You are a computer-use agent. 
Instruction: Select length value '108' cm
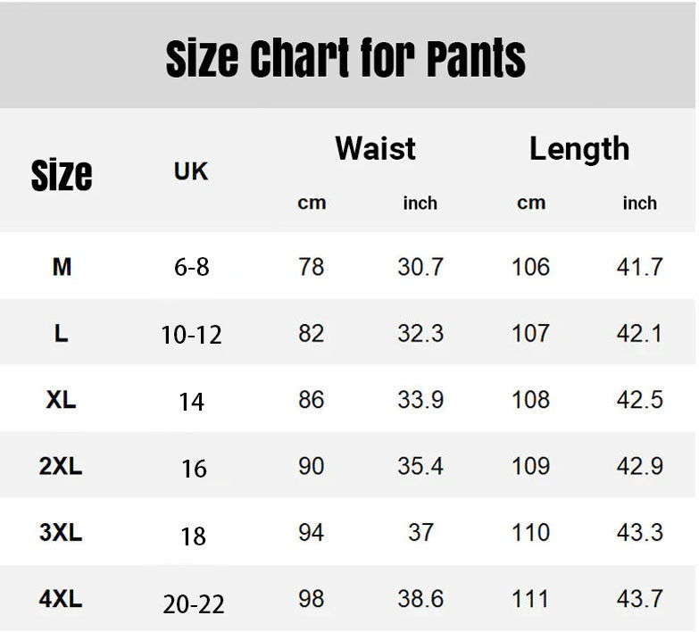coord(531,399)
